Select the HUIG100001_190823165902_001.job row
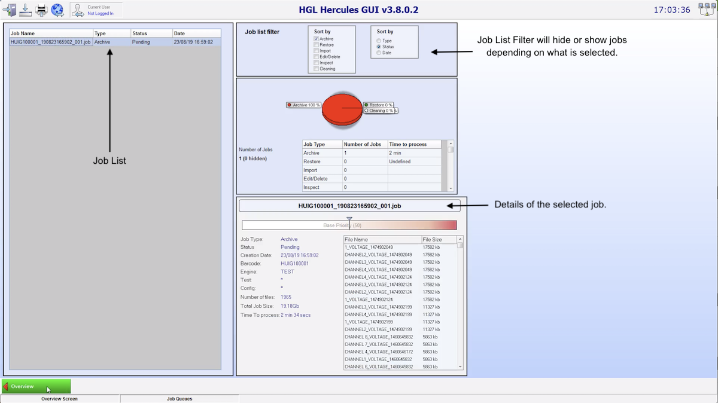 [x=115, y=42]
